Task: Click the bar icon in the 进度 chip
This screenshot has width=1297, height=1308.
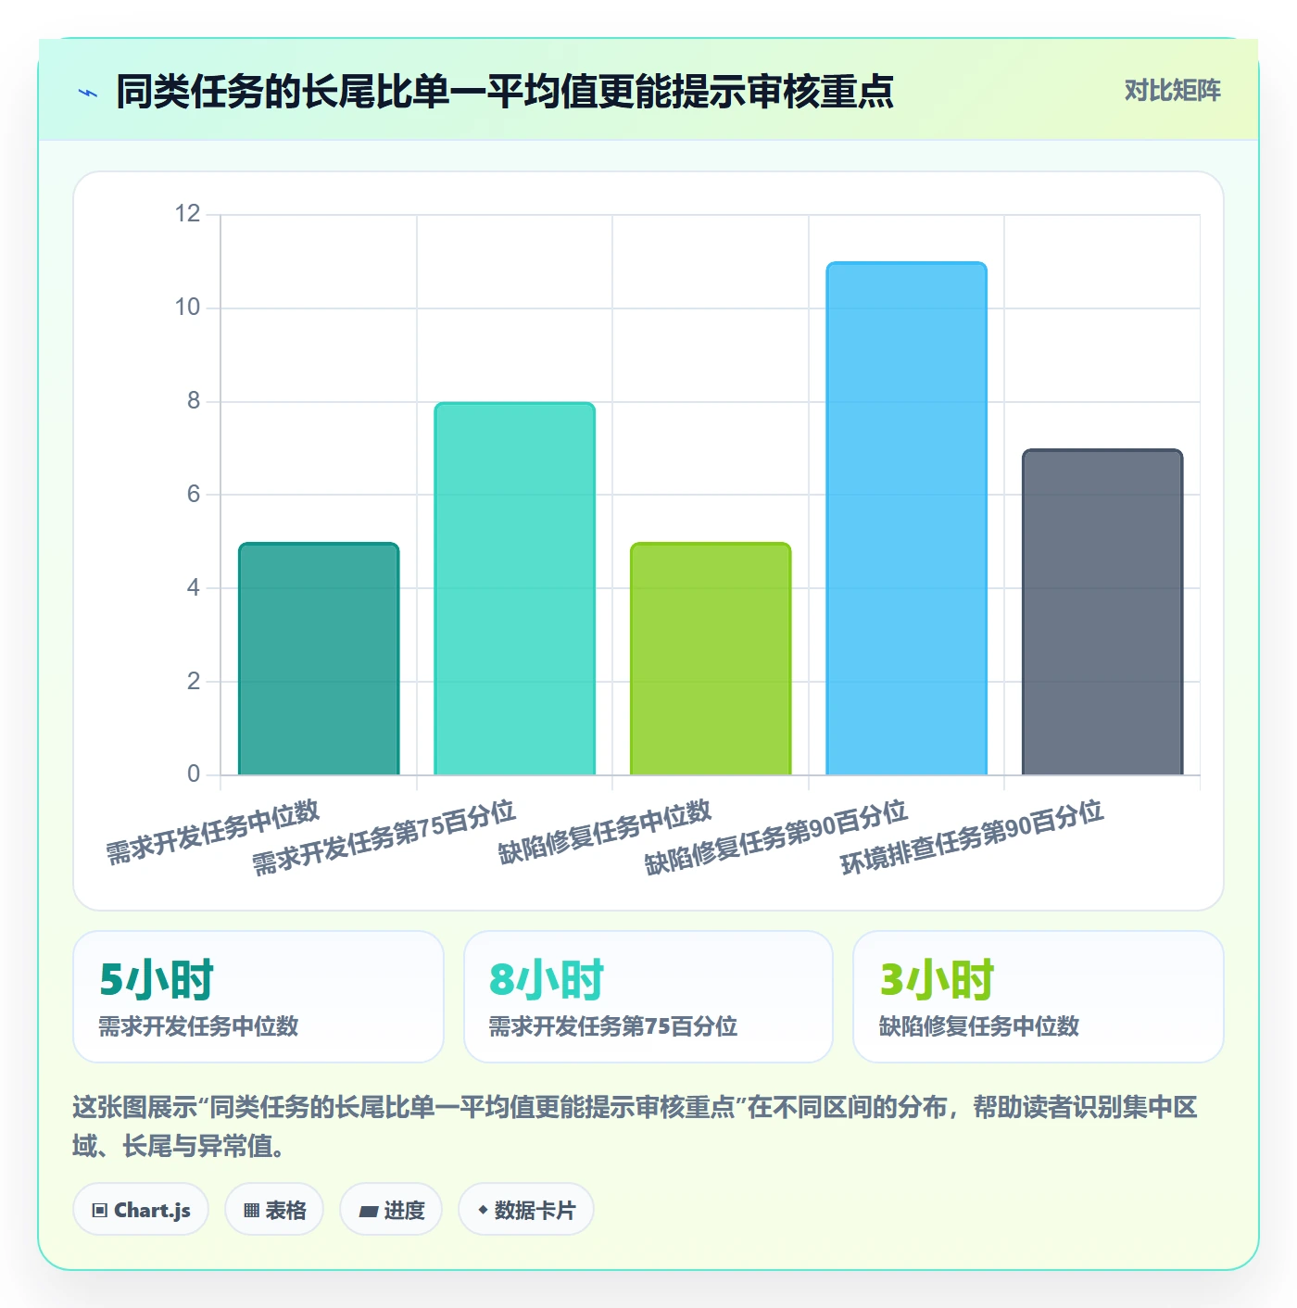Action: tap(368, 1211)
